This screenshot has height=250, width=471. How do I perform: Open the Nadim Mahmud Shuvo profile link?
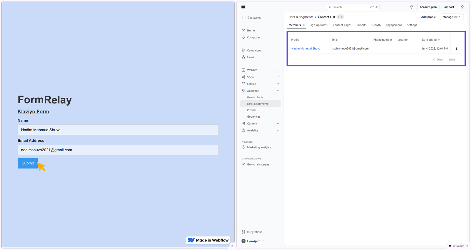tap(306, 49)
